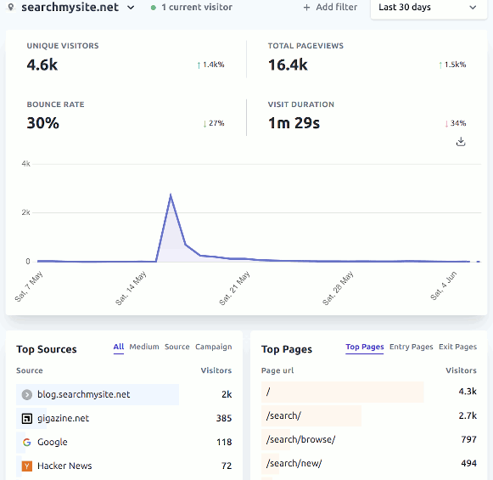Select the All tab in Top Sources
The width and height of the screenshot is (493, 480).
[x=119, y=347]
